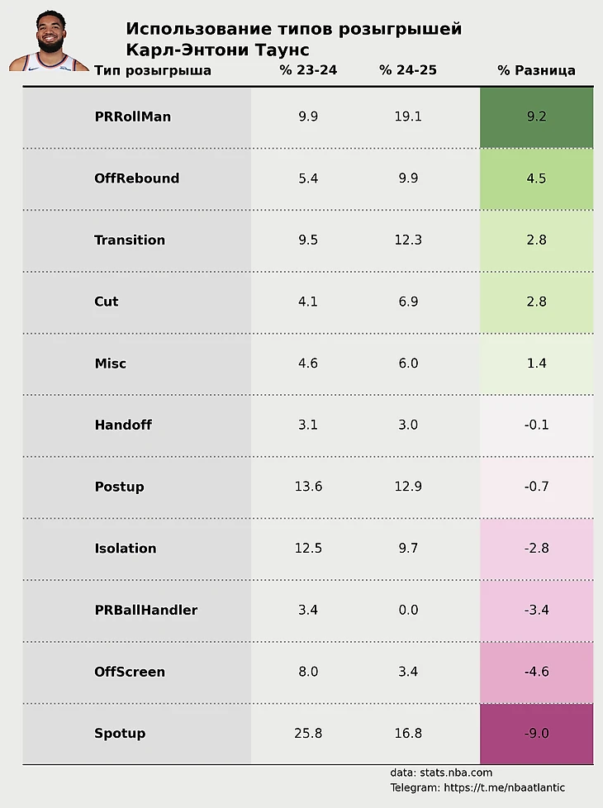
Task: Click the 19.1 value in PRRollMan row
Action: (x=408, y=116)
